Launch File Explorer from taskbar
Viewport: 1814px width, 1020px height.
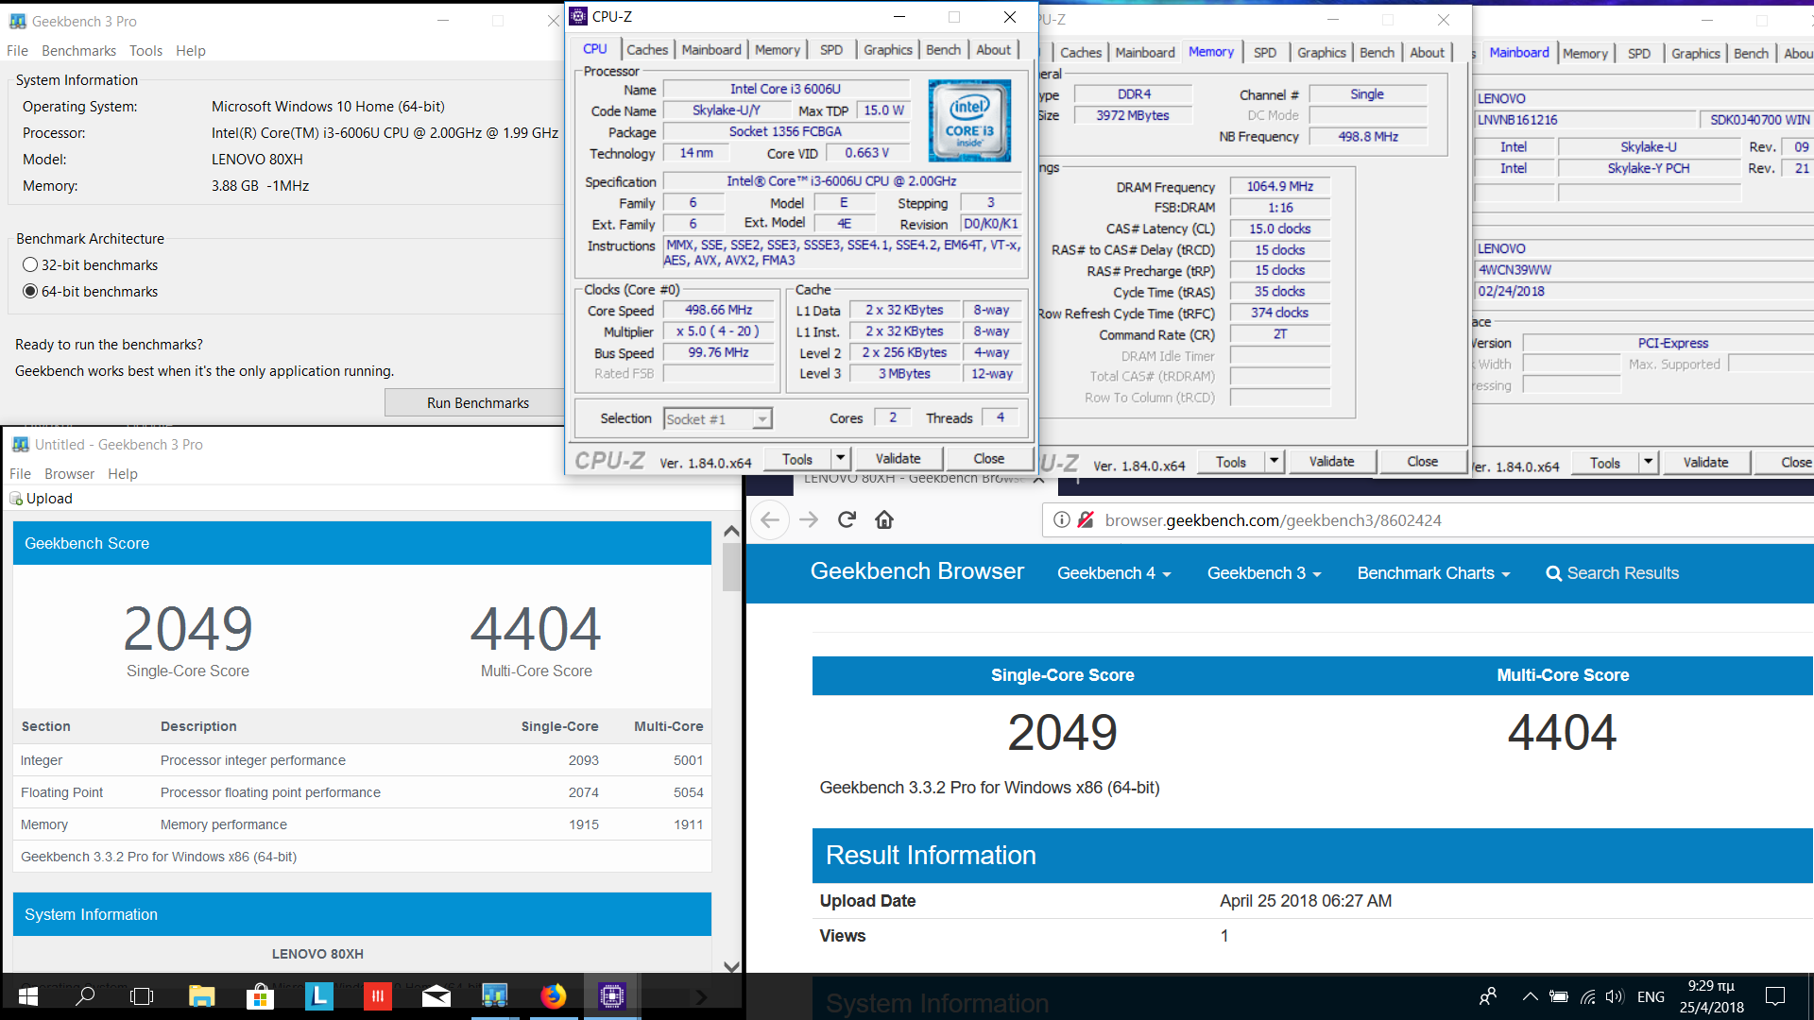click(x=201, y=995)
